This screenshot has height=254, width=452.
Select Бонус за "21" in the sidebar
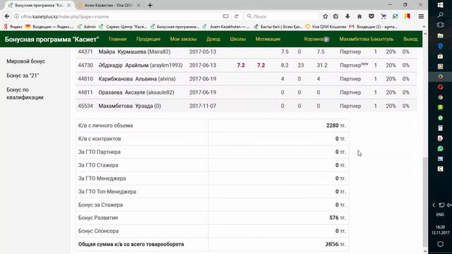(23, 75)
